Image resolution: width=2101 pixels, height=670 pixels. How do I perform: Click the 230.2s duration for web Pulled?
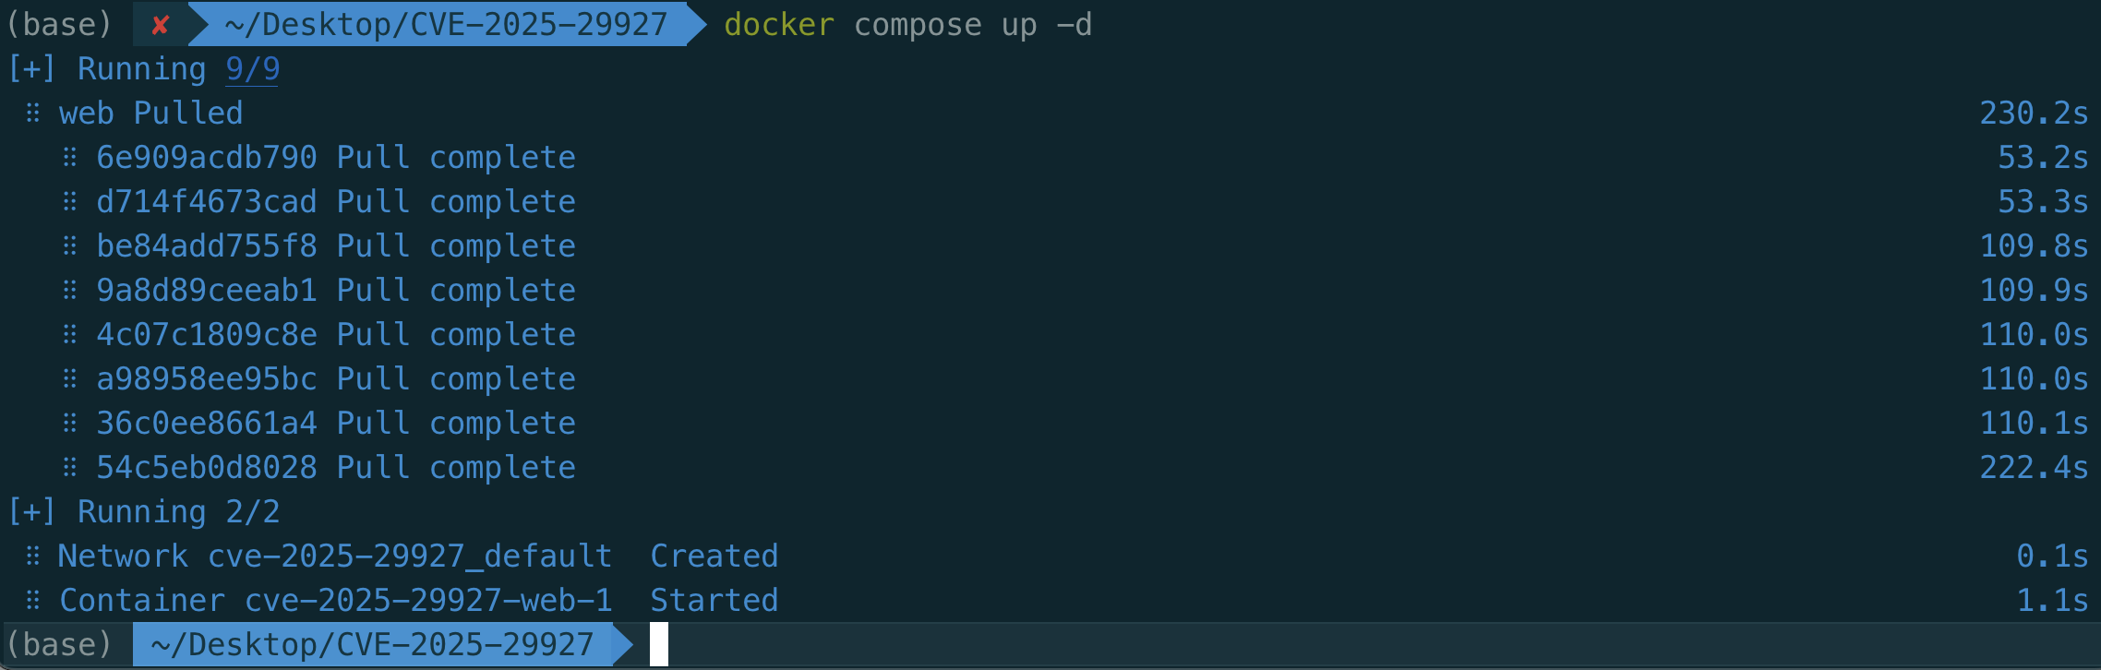[2033, 113]
